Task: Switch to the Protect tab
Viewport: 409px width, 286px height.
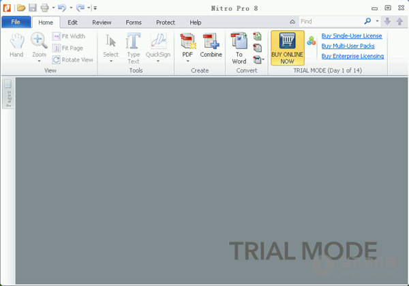Action: (166, 23)
